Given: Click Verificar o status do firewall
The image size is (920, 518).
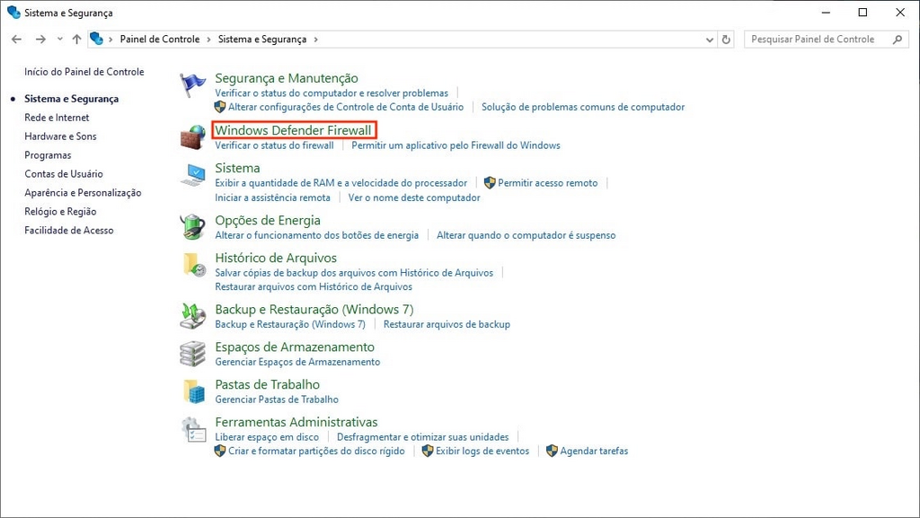Looking at the screenshot, I should tap(276, 145).
